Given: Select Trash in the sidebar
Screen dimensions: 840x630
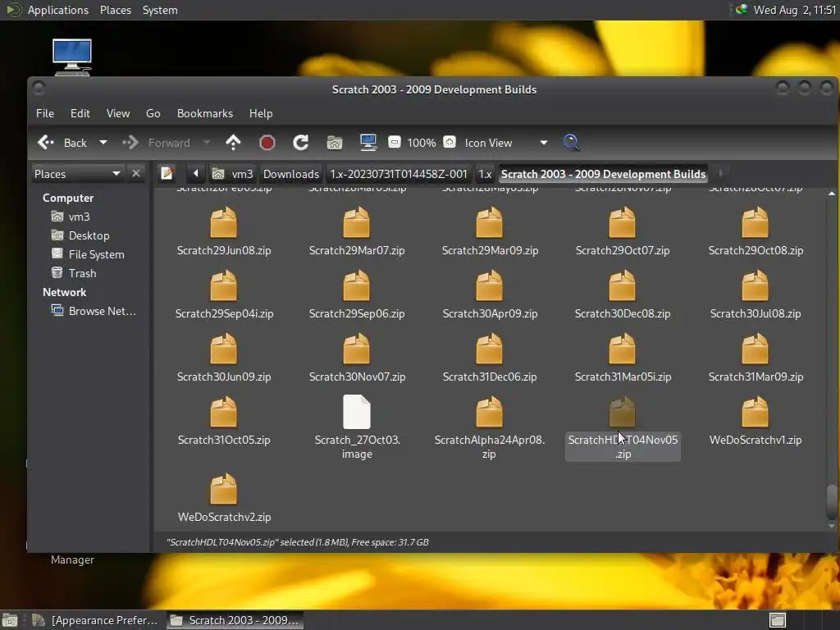Looking at the screenshot, I should coord(82,273).
